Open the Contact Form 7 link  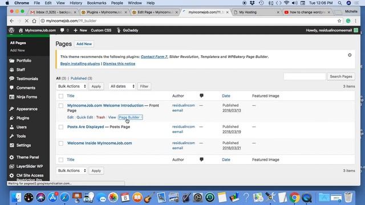tap(154, 57)
